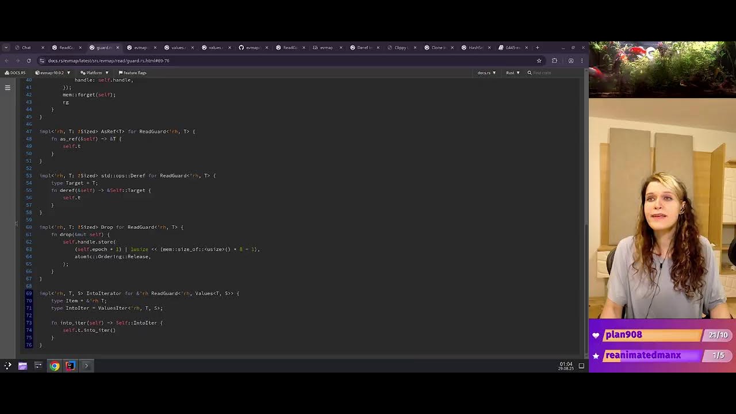
Task: Expand the Platform dropdown
Action: point(94,73)
